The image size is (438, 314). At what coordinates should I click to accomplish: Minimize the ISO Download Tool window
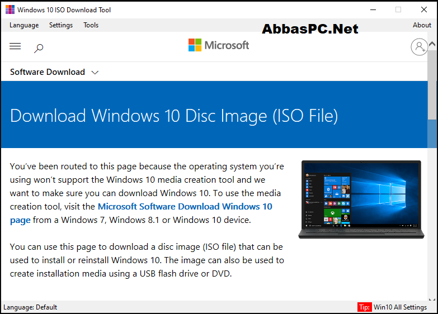click(373, 9)
